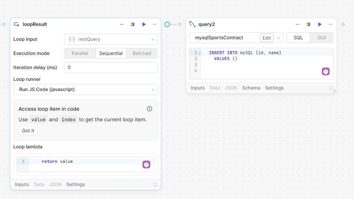Viewport: 354px width, 199px height.
Task: Run the query2 block
Action: [x=320, y=24]
